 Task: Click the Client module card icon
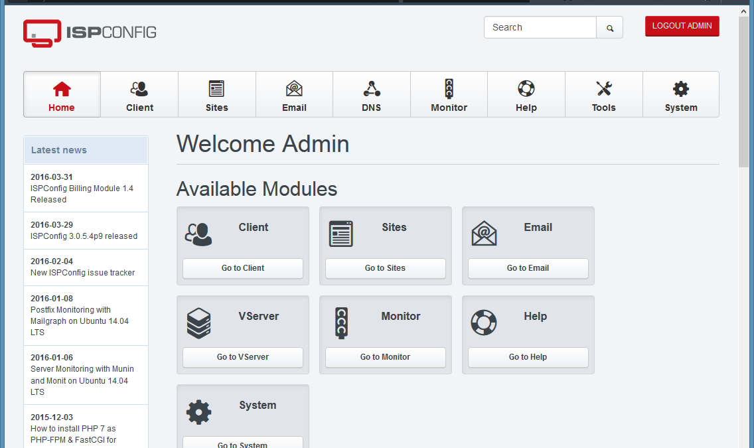[198, 234]
